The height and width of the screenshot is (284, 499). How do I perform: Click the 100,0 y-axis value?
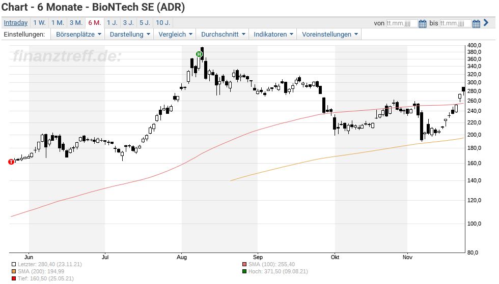[x=474, y=224]
